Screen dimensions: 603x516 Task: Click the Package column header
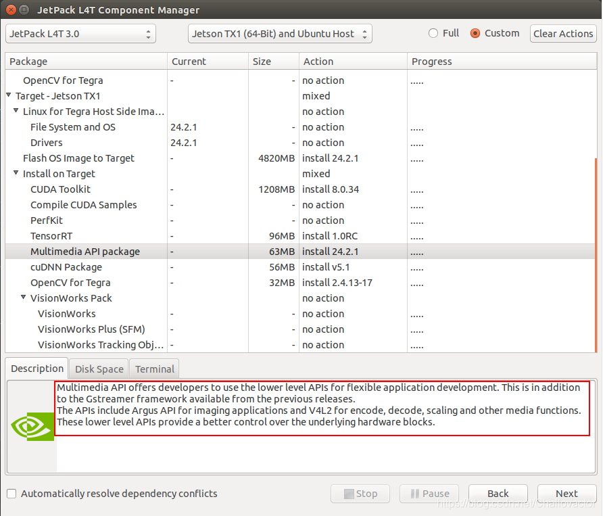(x=86, y=62)
